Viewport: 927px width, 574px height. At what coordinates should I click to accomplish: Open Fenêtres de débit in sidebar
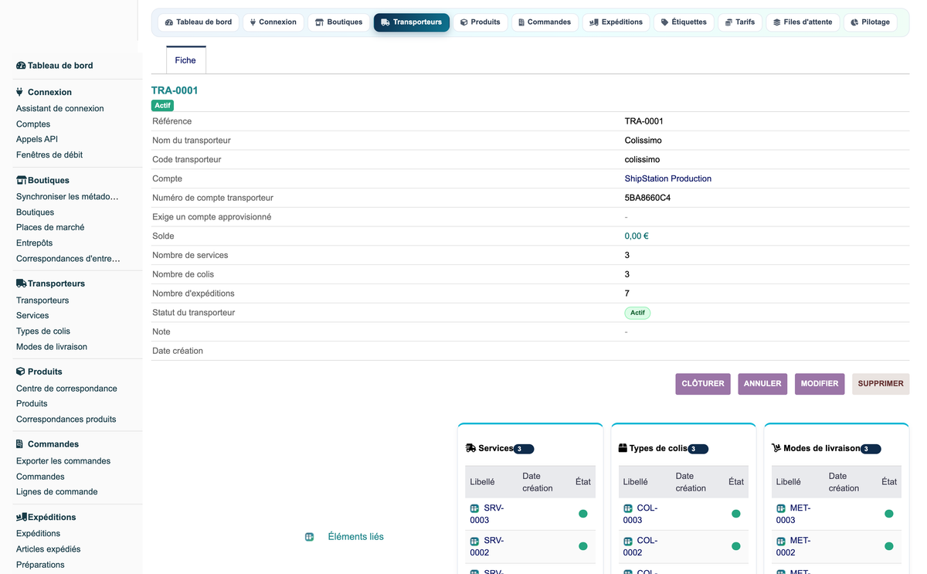pyautogui.click(x=49, y=155)
